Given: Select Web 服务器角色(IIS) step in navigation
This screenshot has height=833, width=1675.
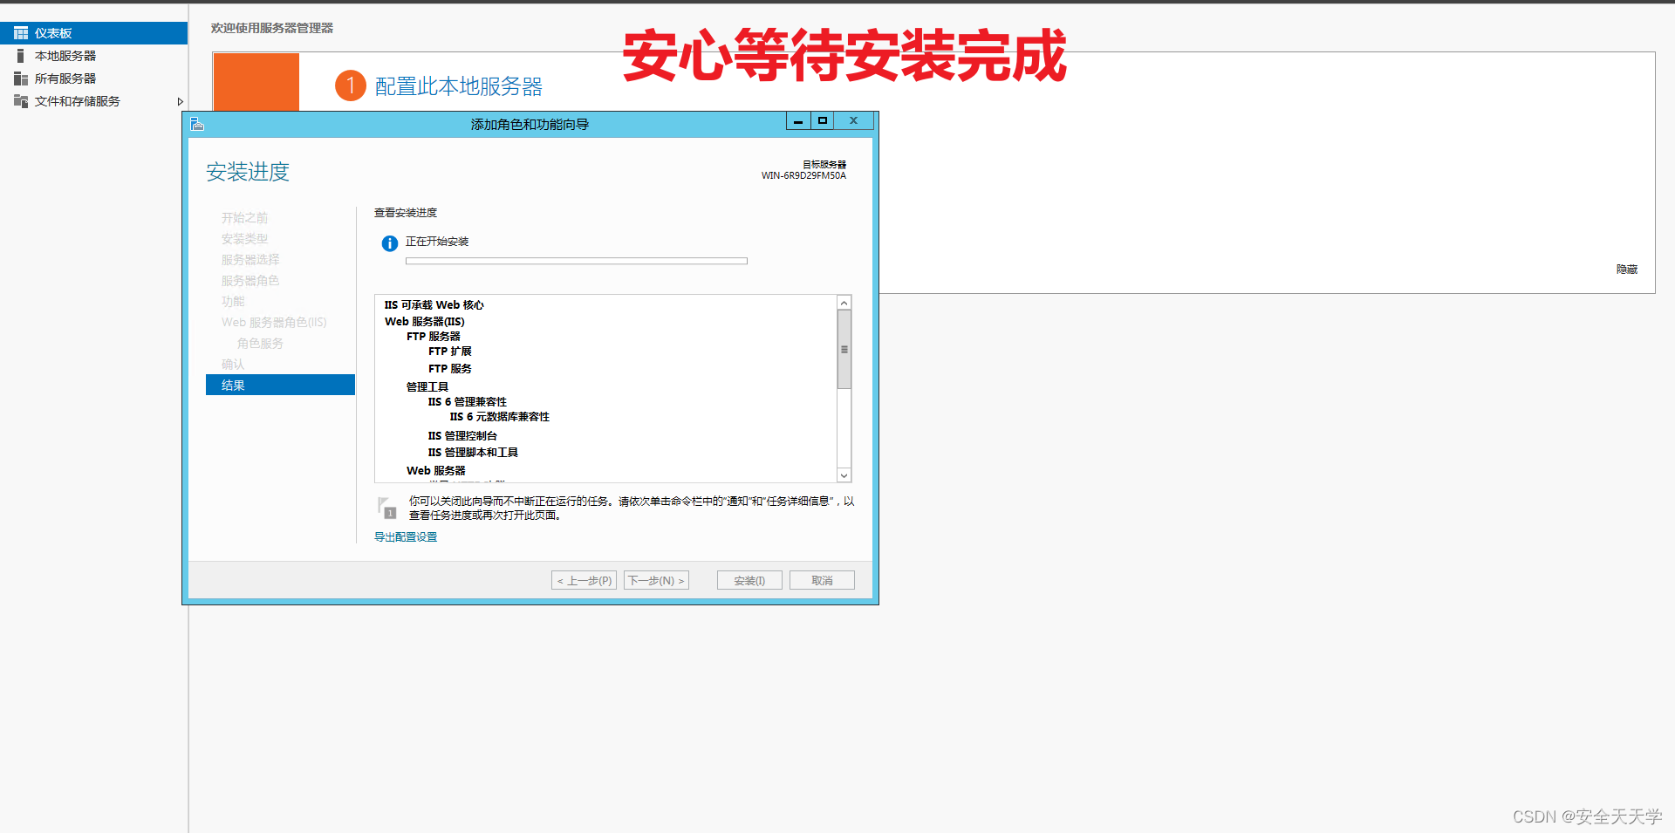Looking at the screenshot, I should pos(274,323).
